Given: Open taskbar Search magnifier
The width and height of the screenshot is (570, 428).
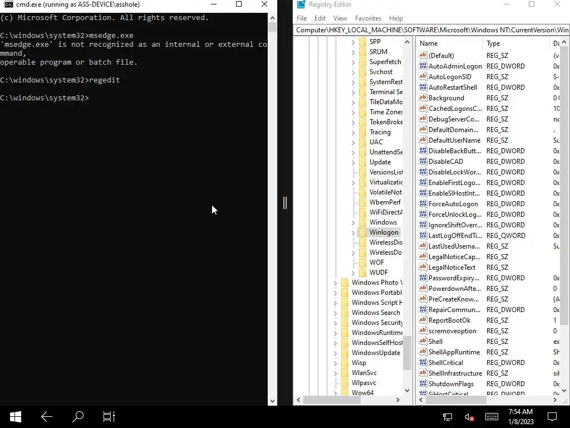Looking at the screenshot, I should click(78, 417).
